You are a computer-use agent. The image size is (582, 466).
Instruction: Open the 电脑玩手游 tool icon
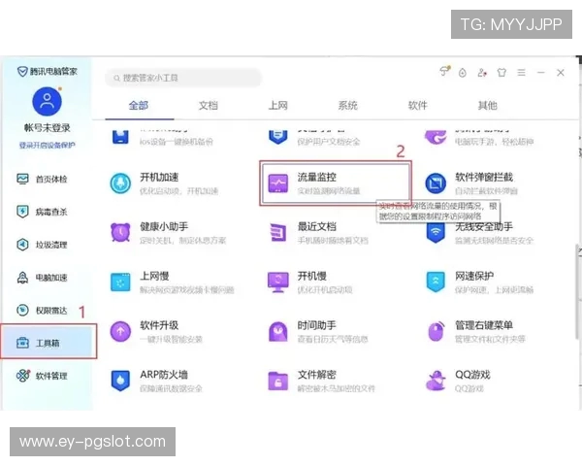[x=436, y=137]
